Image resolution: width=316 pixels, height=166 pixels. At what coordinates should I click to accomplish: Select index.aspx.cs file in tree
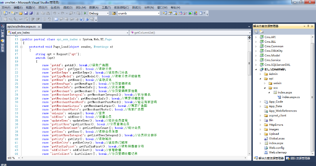tap(291, 97)
